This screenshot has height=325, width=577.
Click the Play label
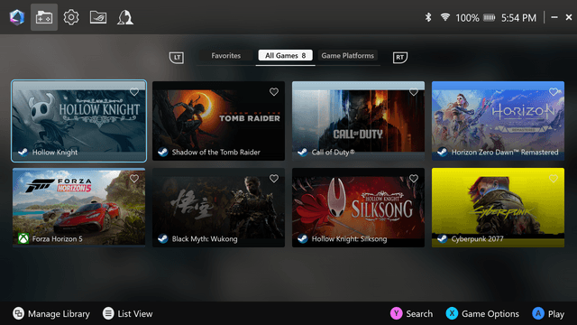(556, 314)
